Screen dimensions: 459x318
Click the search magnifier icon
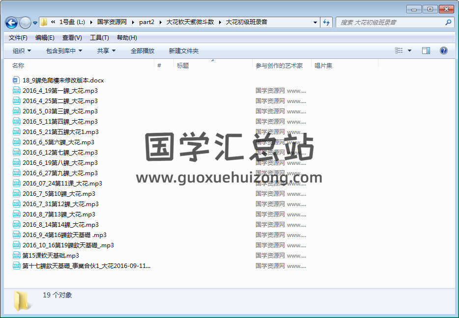pyautogui.click(x=448, y=23)
